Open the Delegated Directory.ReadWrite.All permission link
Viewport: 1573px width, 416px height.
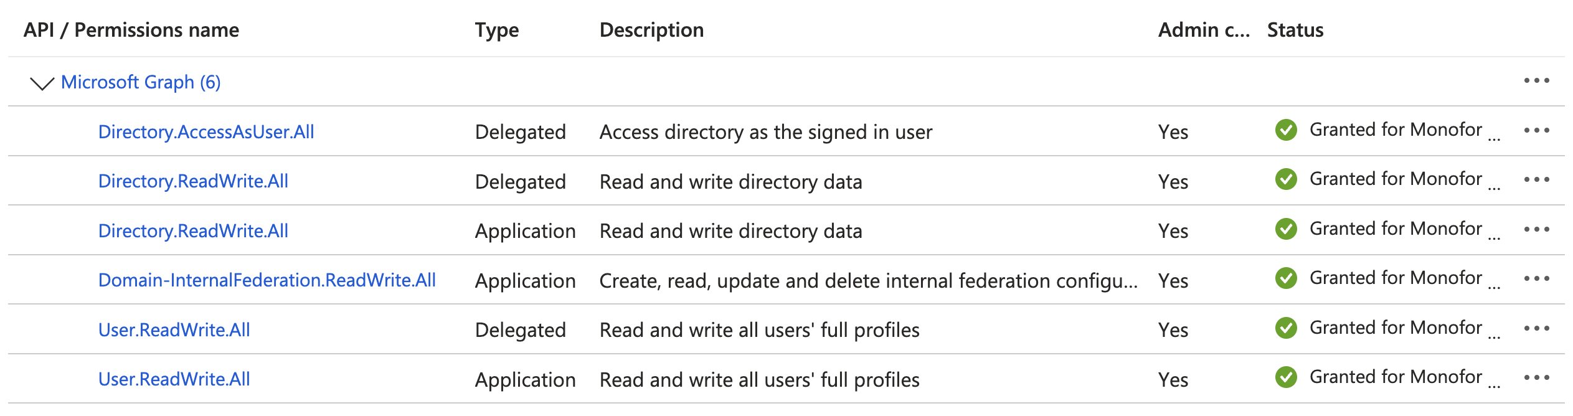click(193, 181)
